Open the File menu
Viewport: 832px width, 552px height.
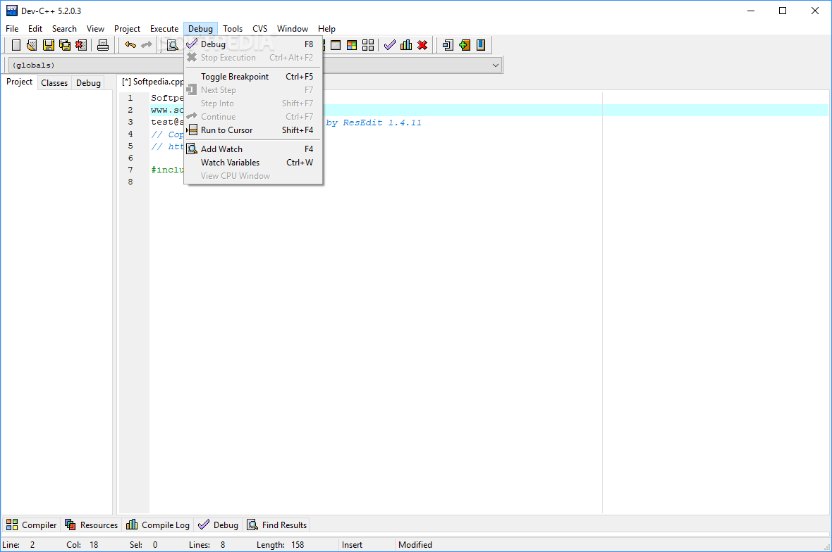pyautogui.click(x=12, y=29)
